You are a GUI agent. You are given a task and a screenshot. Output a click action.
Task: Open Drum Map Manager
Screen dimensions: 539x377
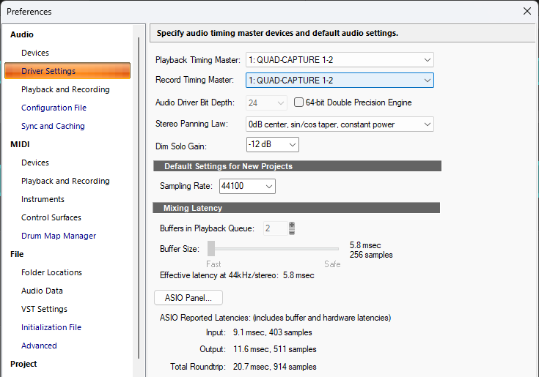[59, 236]
